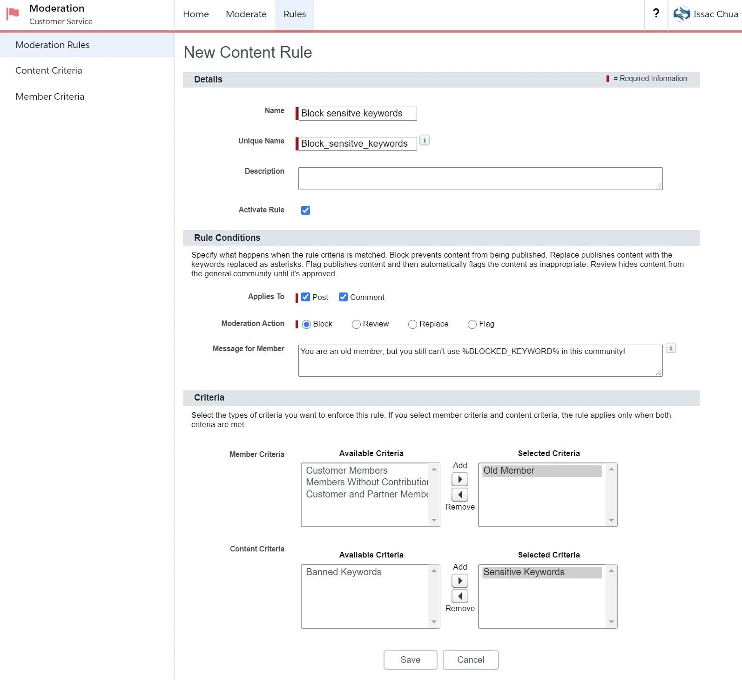742x680 pixels.
Task: Switch to the Rules tab
Action: [295, 14]
